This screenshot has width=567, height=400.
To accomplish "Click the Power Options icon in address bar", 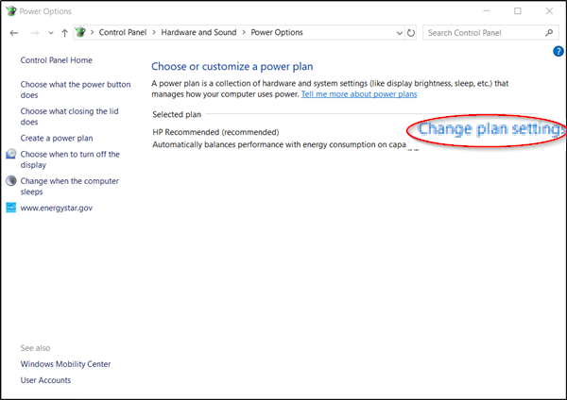I will (x=81, y=33).
